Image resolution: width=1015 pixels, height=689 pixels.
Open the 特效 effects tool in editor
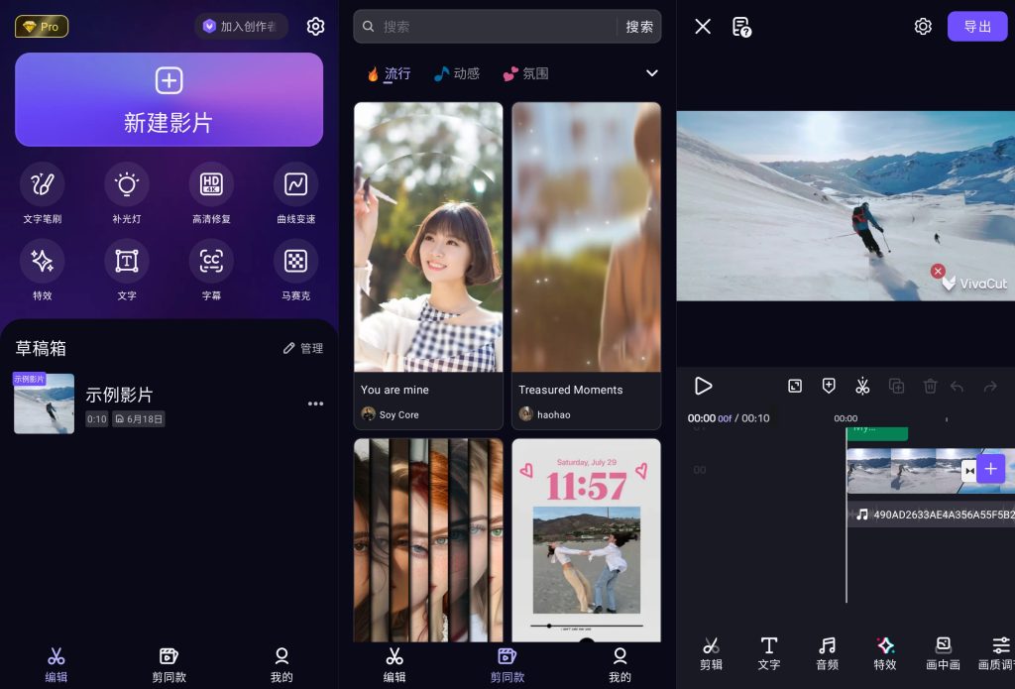(x=885, y=653)
